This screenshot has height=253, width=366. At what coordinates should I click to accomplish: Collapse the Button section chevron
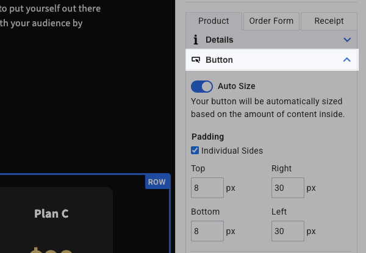tap(347, 60)
